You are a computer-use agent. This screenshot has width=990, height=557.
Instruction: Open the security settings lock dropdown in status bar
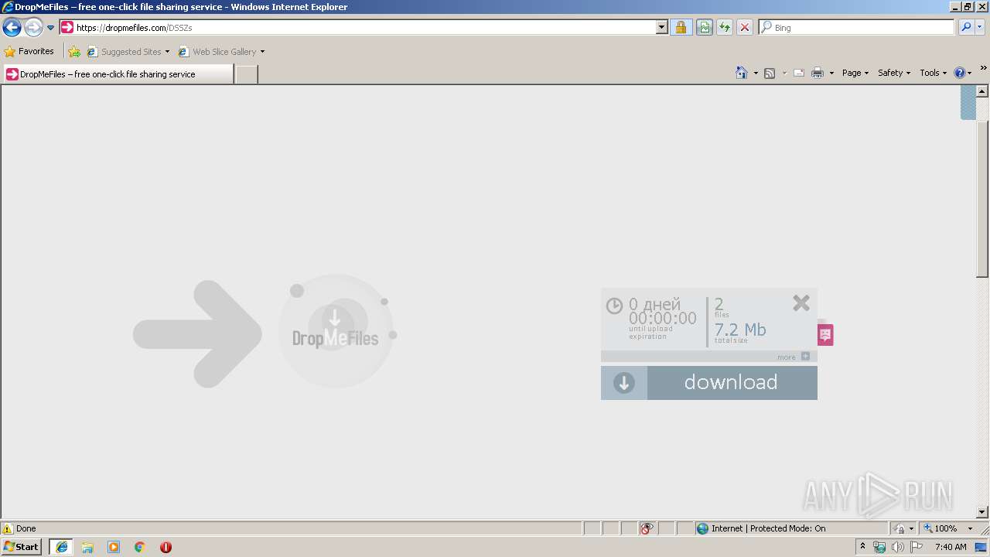[903, 528]
